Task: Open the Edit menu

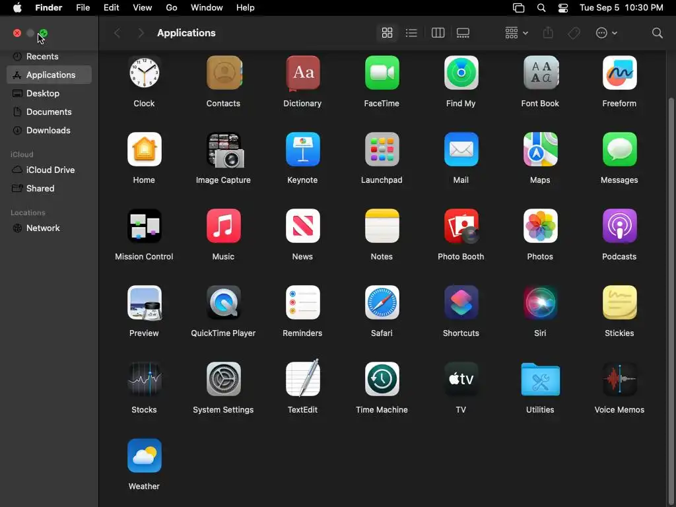Action: click(111, 8)
